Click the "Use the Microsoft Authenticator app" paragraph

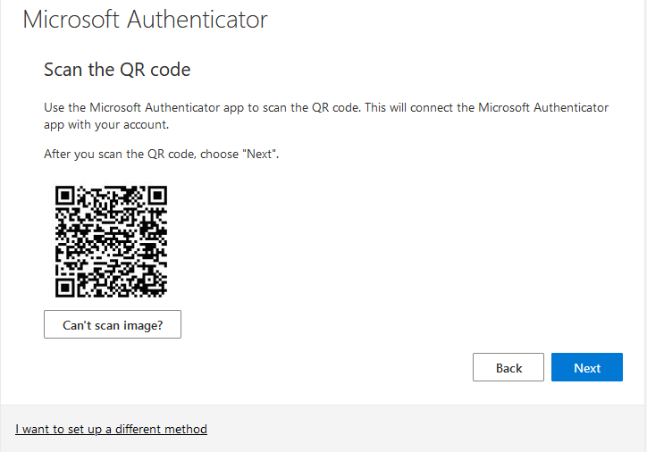[326, 116]
